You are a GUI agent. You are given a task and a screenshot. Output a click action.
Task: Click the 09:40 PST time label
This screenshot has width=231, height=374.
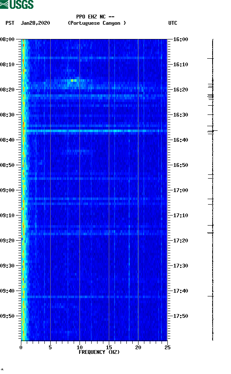point(8,291)
